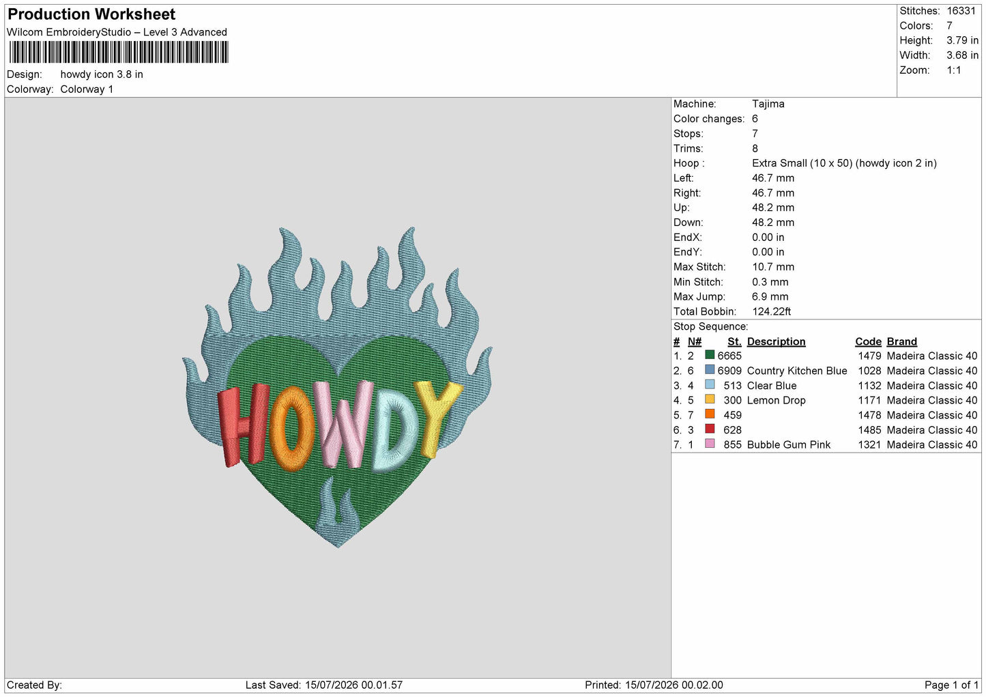The width and height of the screenshot is (986, 697).
Task: Click the Lemon Drop yellow swatch
Action: coord(710,399)
